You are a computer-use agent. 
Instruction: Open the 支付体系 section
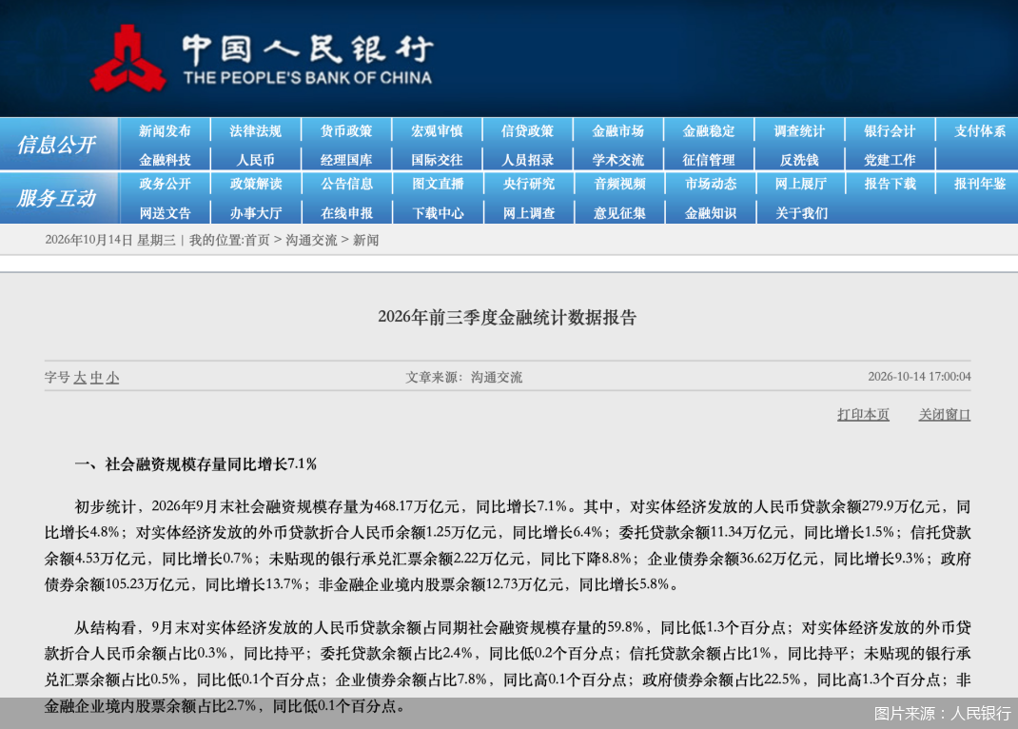980,131
